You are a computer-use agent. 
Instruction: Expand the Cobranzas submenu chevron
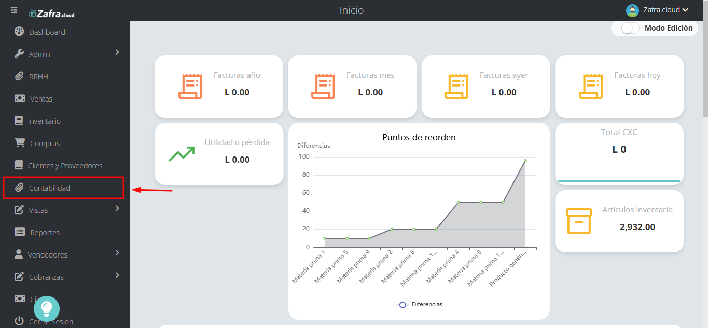[117, 275]
